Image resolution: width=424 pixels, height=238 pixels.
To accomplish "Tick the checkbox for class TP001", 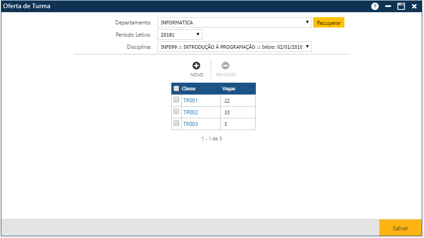I will pos(176,100).
